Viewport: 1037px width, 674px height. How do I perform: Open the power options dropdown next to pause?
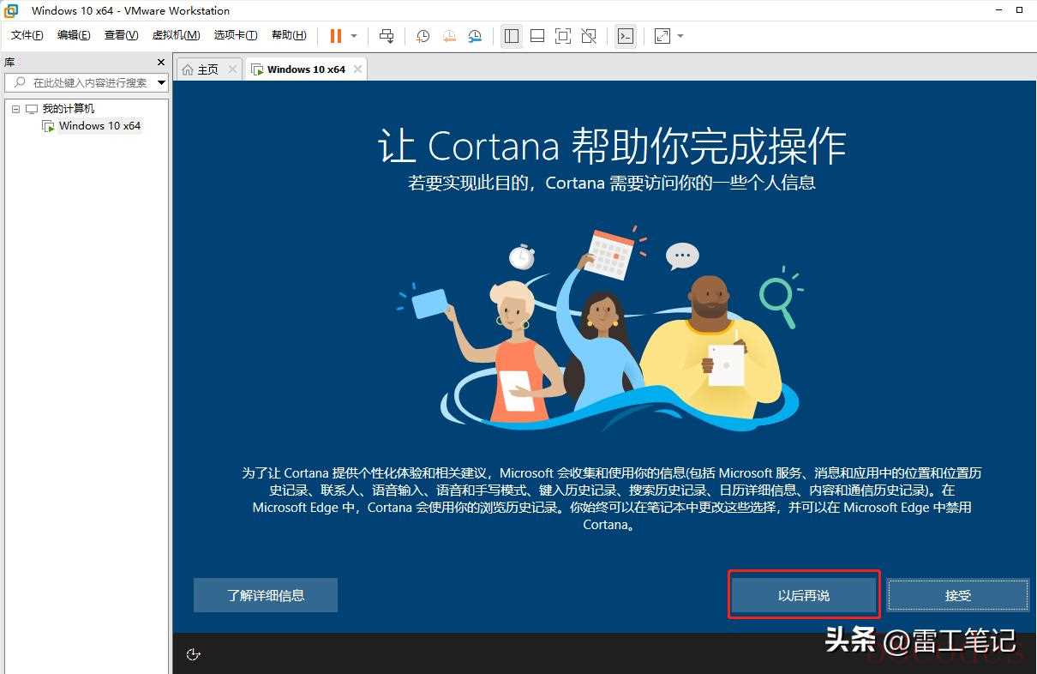pyautogui.click(x=354, y=36)
